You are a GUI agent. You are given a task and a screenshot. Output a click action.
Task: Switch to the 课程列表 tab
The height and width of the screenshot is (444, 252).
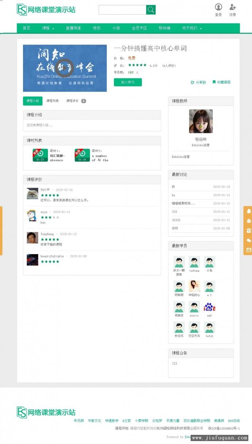53,101
